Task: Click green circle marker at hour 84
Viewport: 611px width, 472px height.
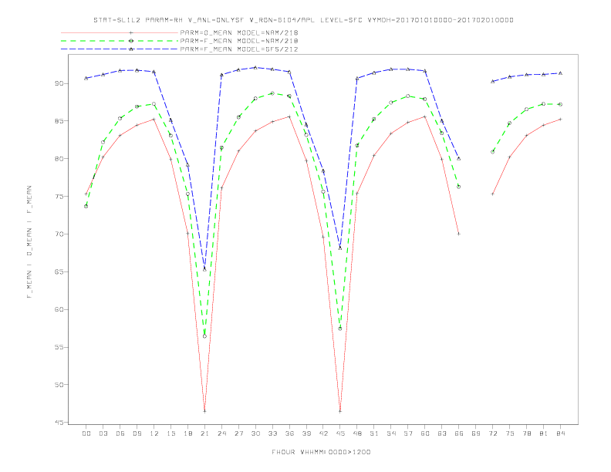Action: (561, 104)
